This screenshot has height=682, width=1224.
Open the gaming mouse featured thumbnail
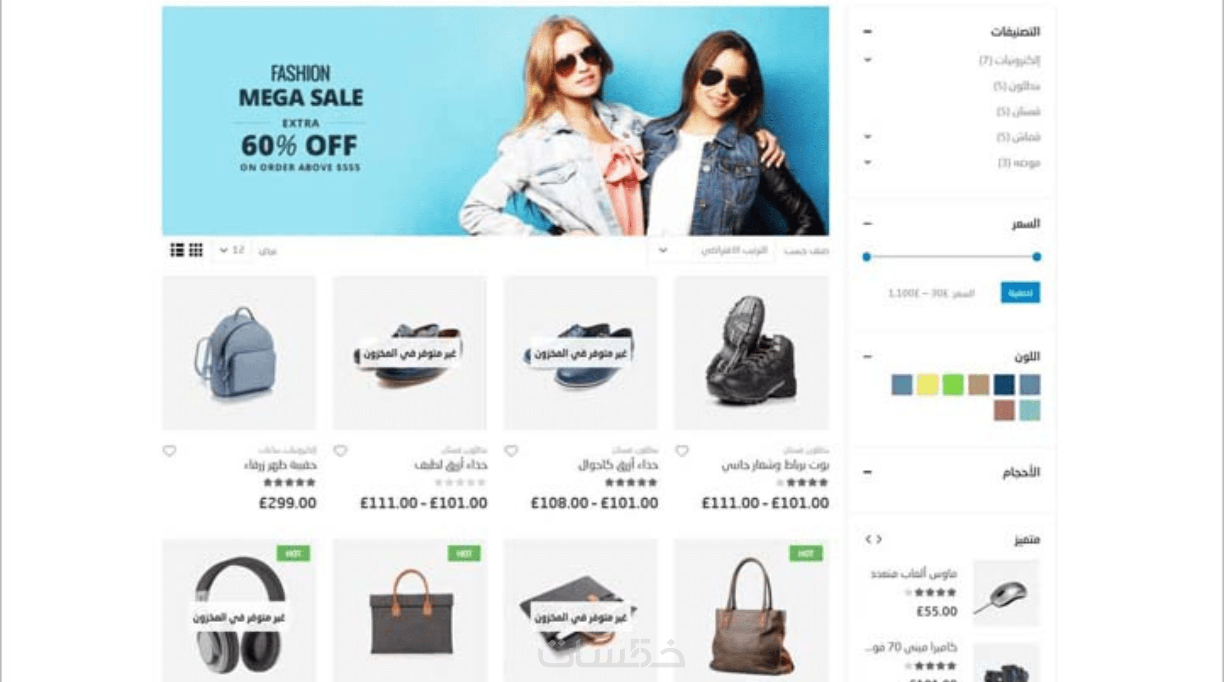coord(1005,593)
